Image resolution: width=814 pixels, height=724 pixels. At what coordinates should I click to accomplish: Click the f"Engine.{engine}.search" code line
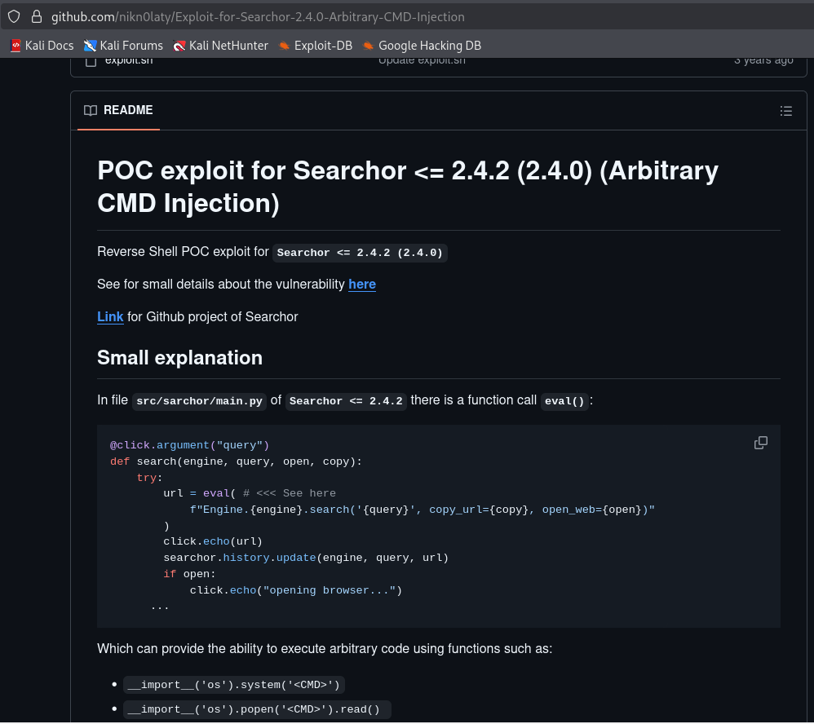422,510
